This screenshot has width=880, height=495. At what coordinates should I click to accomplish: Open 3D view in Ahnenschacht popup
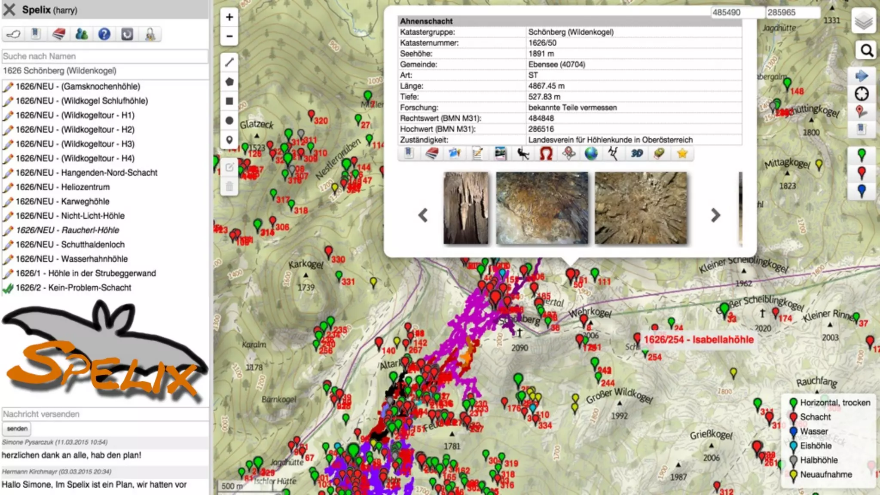(636, 153)
